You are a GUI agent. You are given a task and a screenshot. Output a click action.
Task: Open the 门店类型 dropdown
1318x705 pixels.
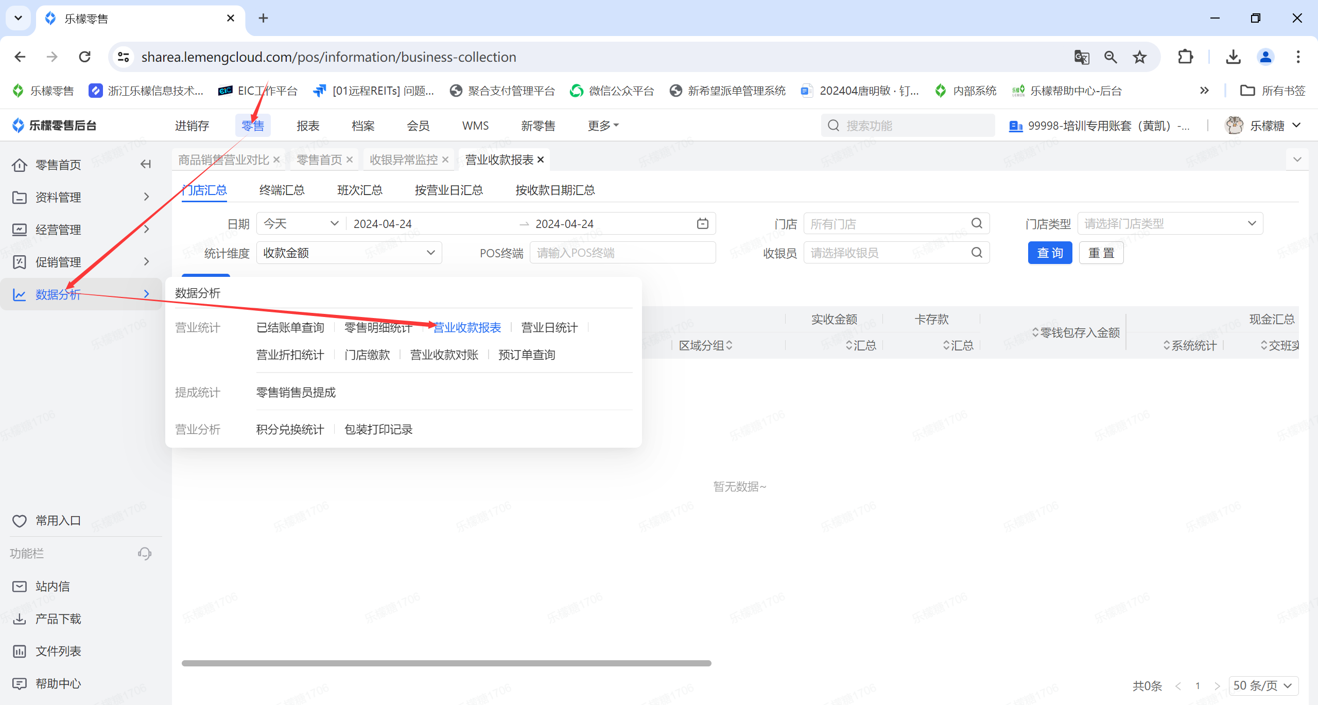point(1170,224)
